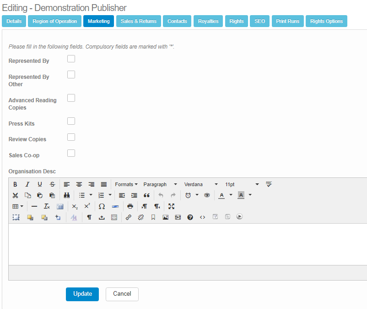The width and height of the screenshot is (367, 309).
Task: Open the Sales & Returns tab
Action: pyautogui.click(x=138, y=21)
